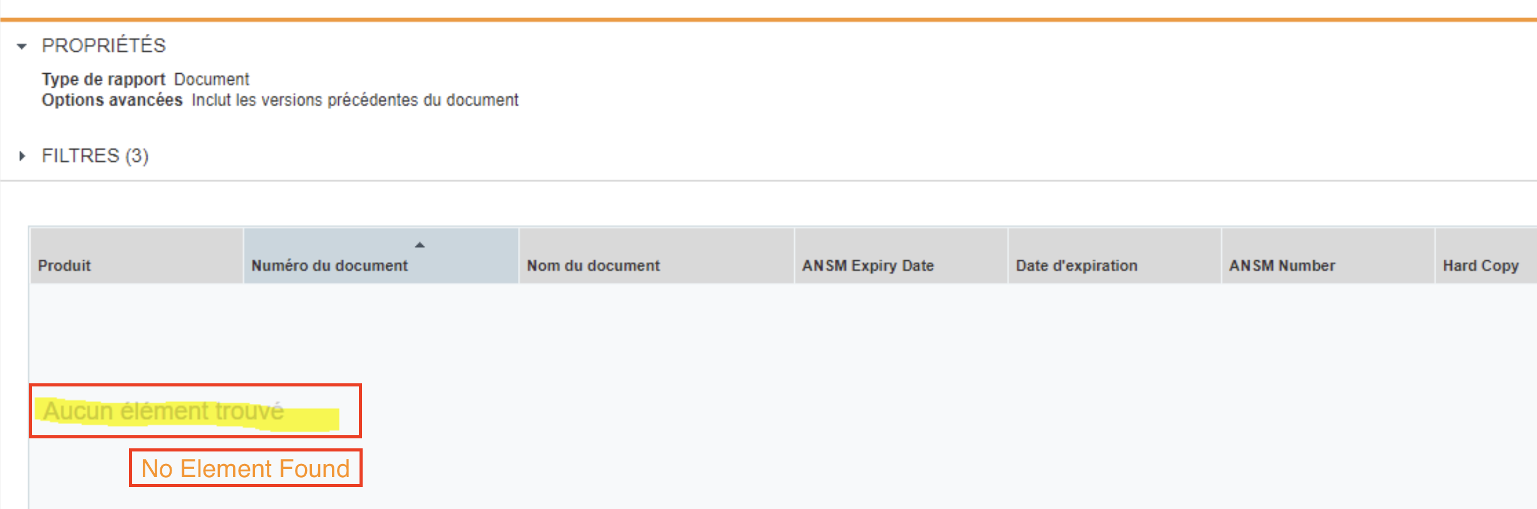Collapse the PROPRIÉTÉS section arrow
Image resolution: width=1537 pixels, height=509 pixels.
(x=22, y=46)
